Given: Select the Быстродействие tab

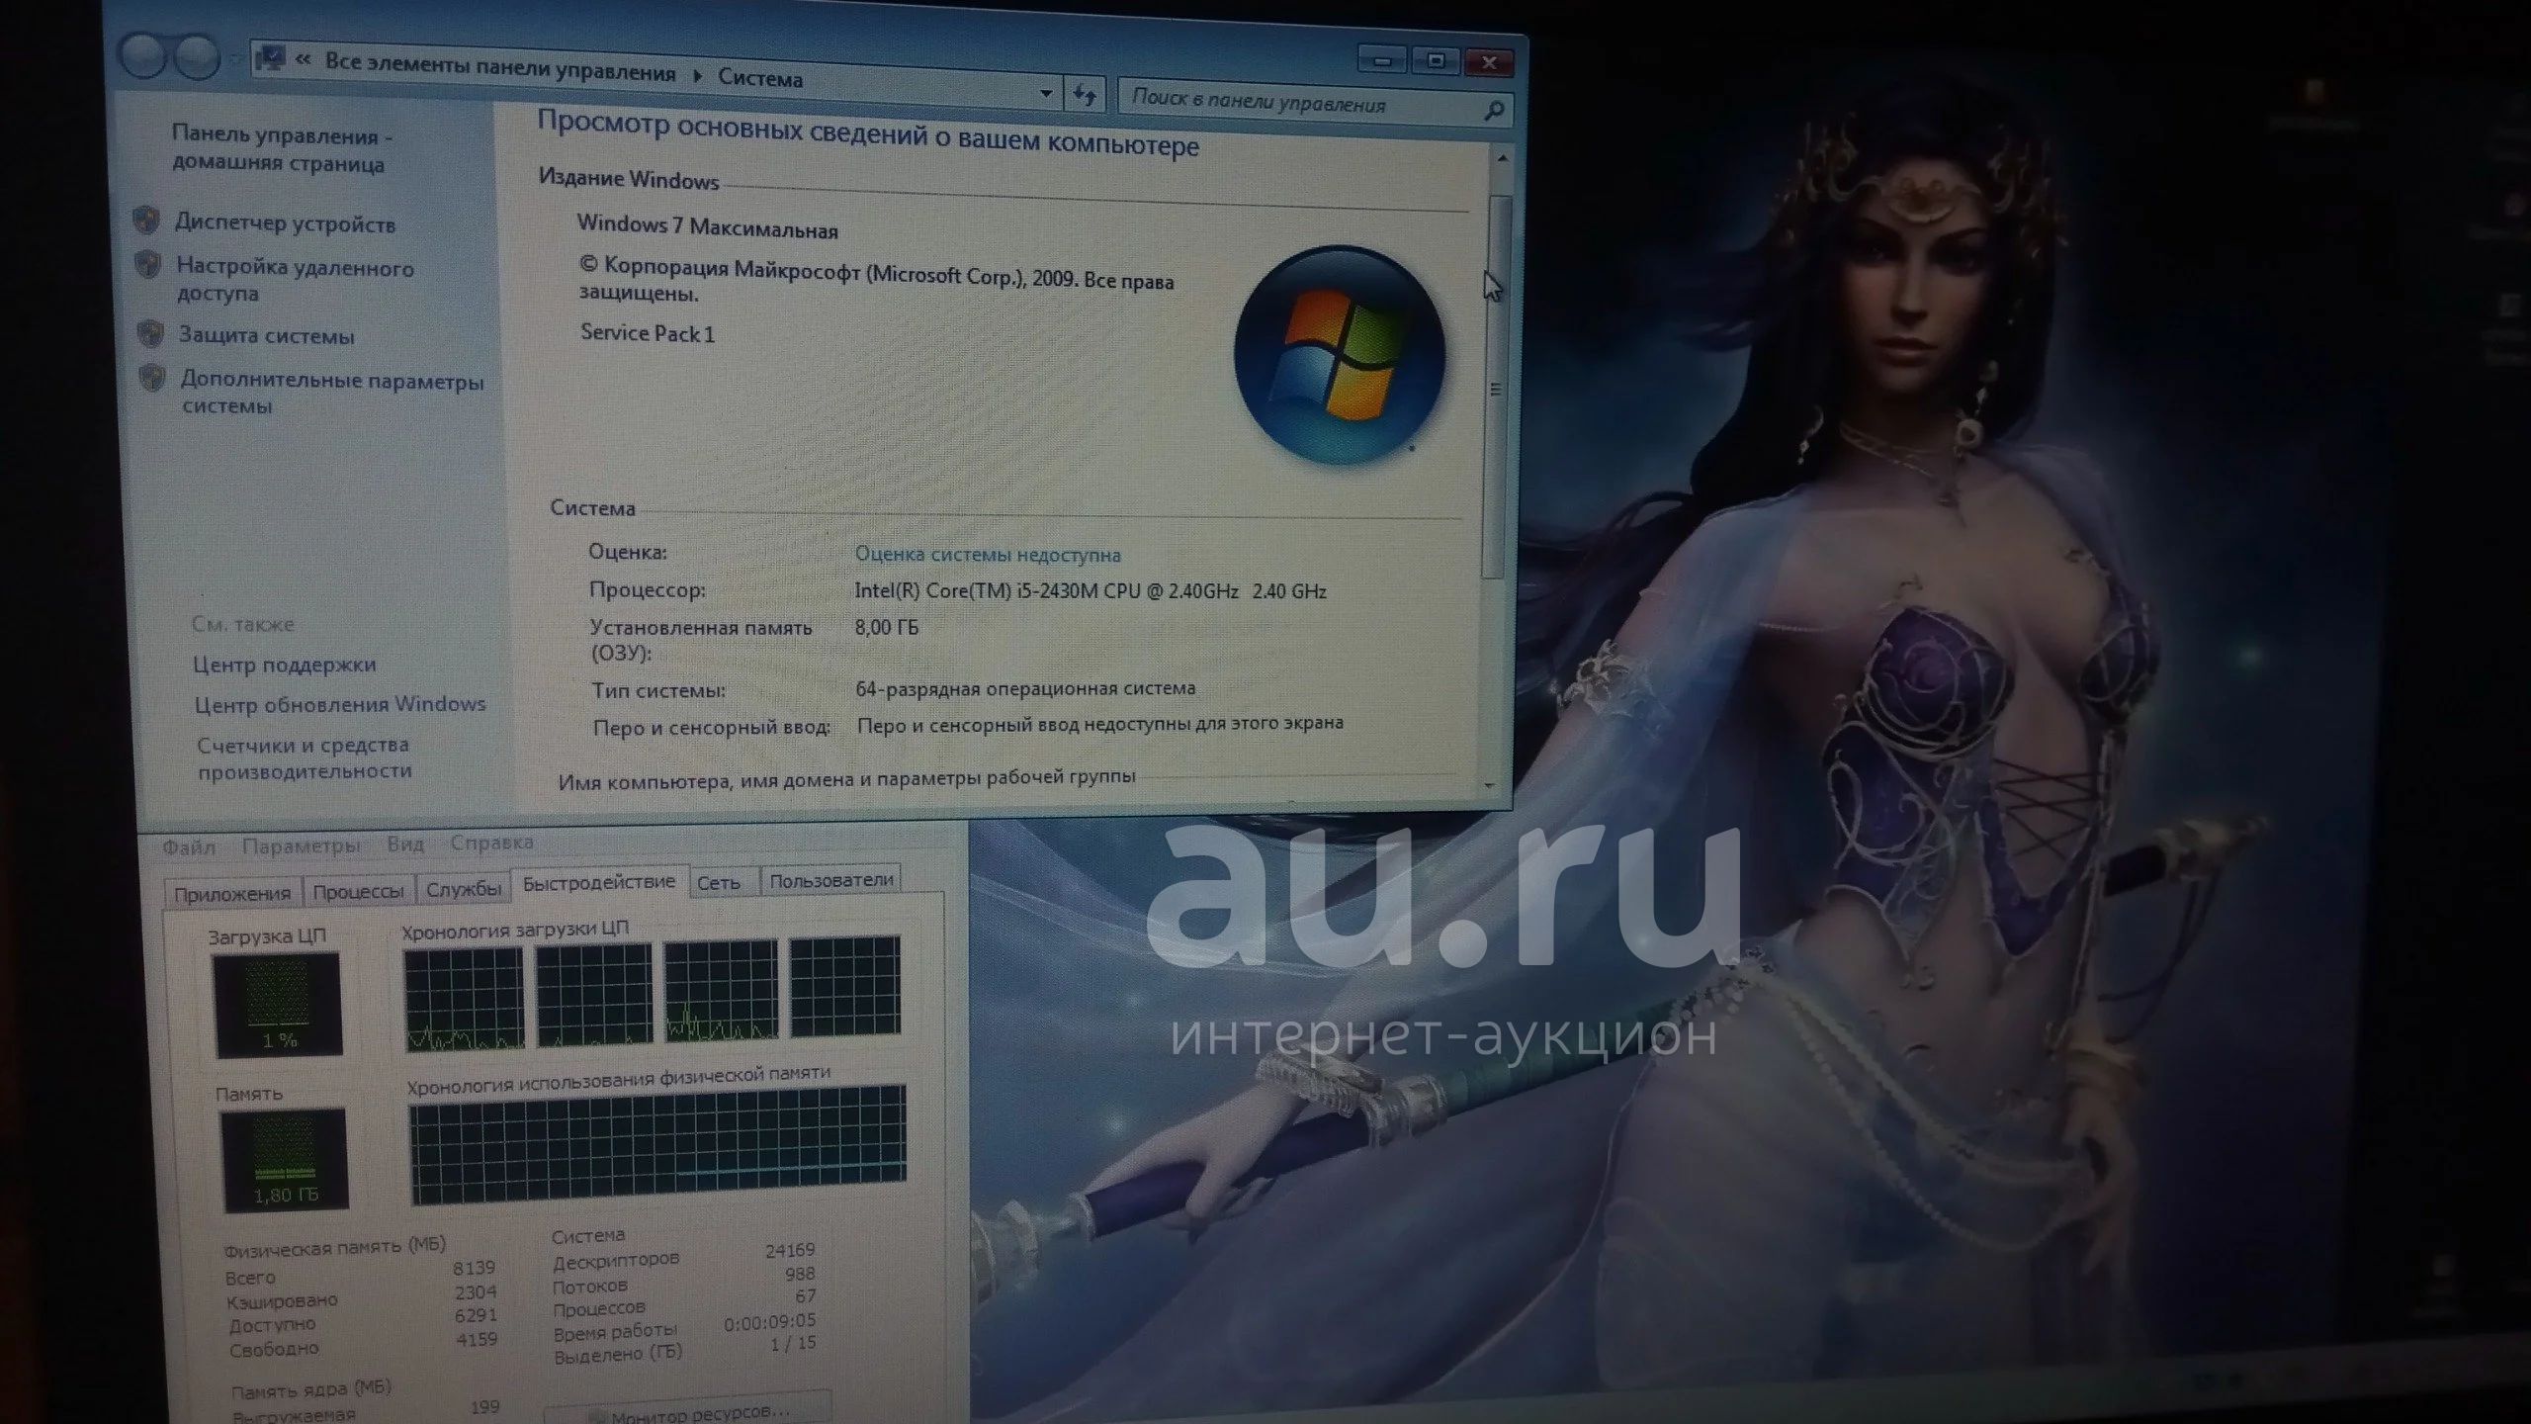Looking at the screenshot, I should (599, 882).
